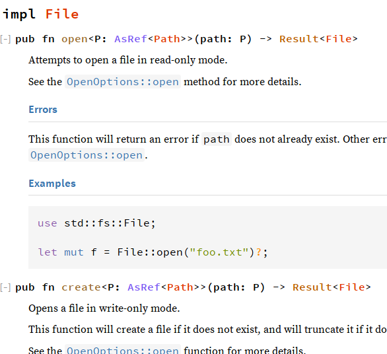Open Result type in create signature
This screenshot has height=354, width=387.
pos(312,287)
